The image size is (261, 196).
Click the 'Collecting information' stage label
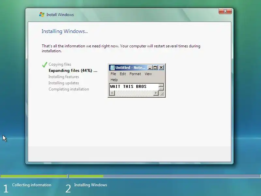coord(32,185)
